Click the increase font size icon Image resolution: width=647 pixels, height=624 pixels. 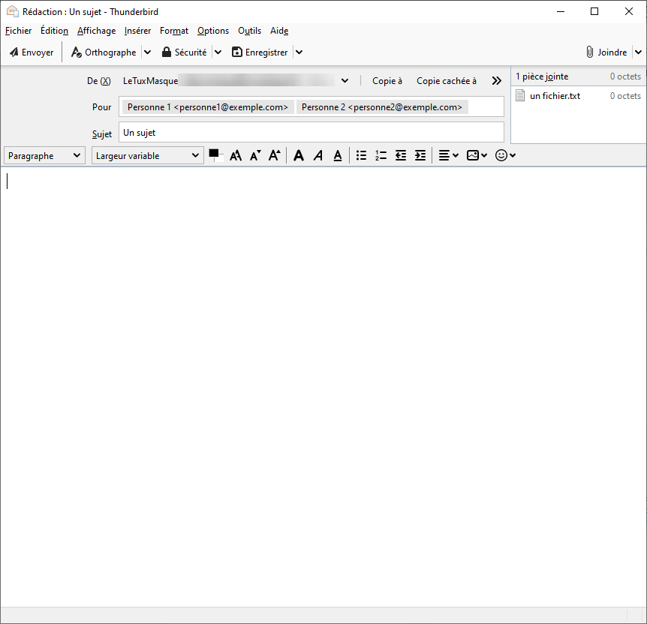pyautogui.click(x=275, y=155)
